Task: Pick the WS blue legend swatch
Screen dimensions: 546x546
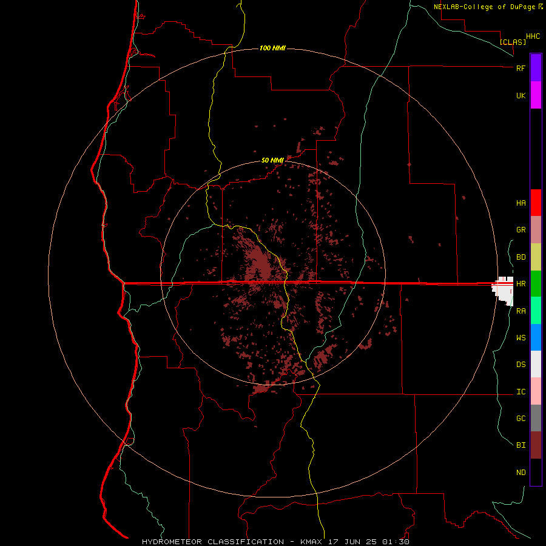Action: [x=536, y=337]
